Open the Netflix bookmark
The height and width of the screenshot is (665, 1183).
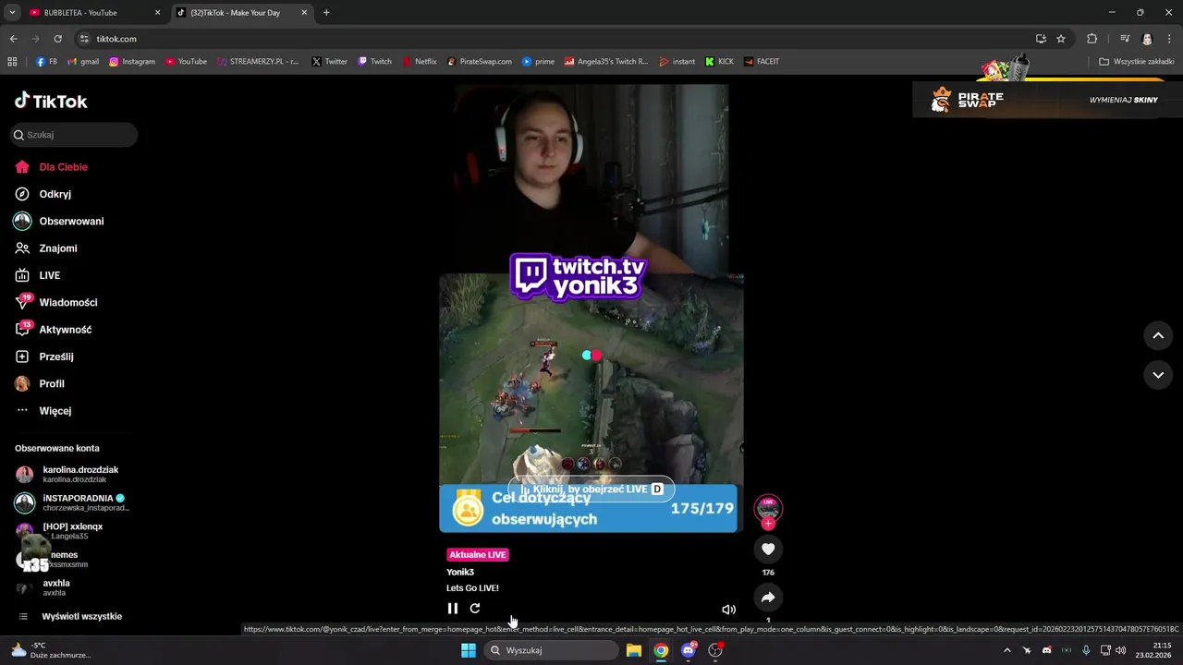(x=420, y=62)
